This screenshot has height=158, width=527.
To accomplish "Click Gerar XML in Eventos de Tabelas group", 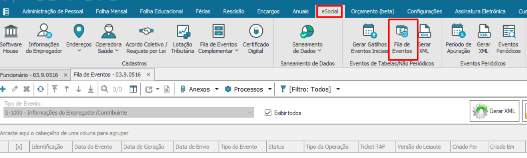I will 424,39.
